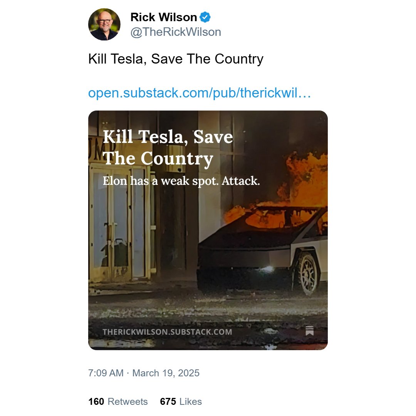Click the Substack bookmark logo on card
This screenshot has height=416, width=416.
[309, 331]
